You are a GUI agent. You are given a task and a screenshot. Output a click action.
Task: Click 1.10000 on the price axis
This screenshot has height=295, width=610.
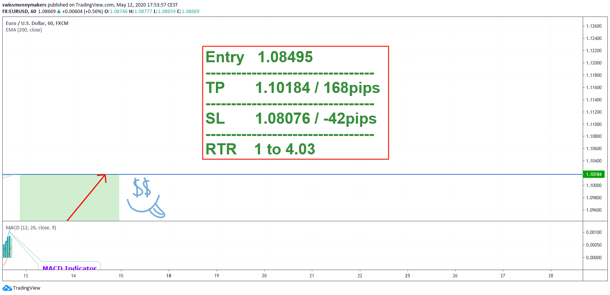594,186
